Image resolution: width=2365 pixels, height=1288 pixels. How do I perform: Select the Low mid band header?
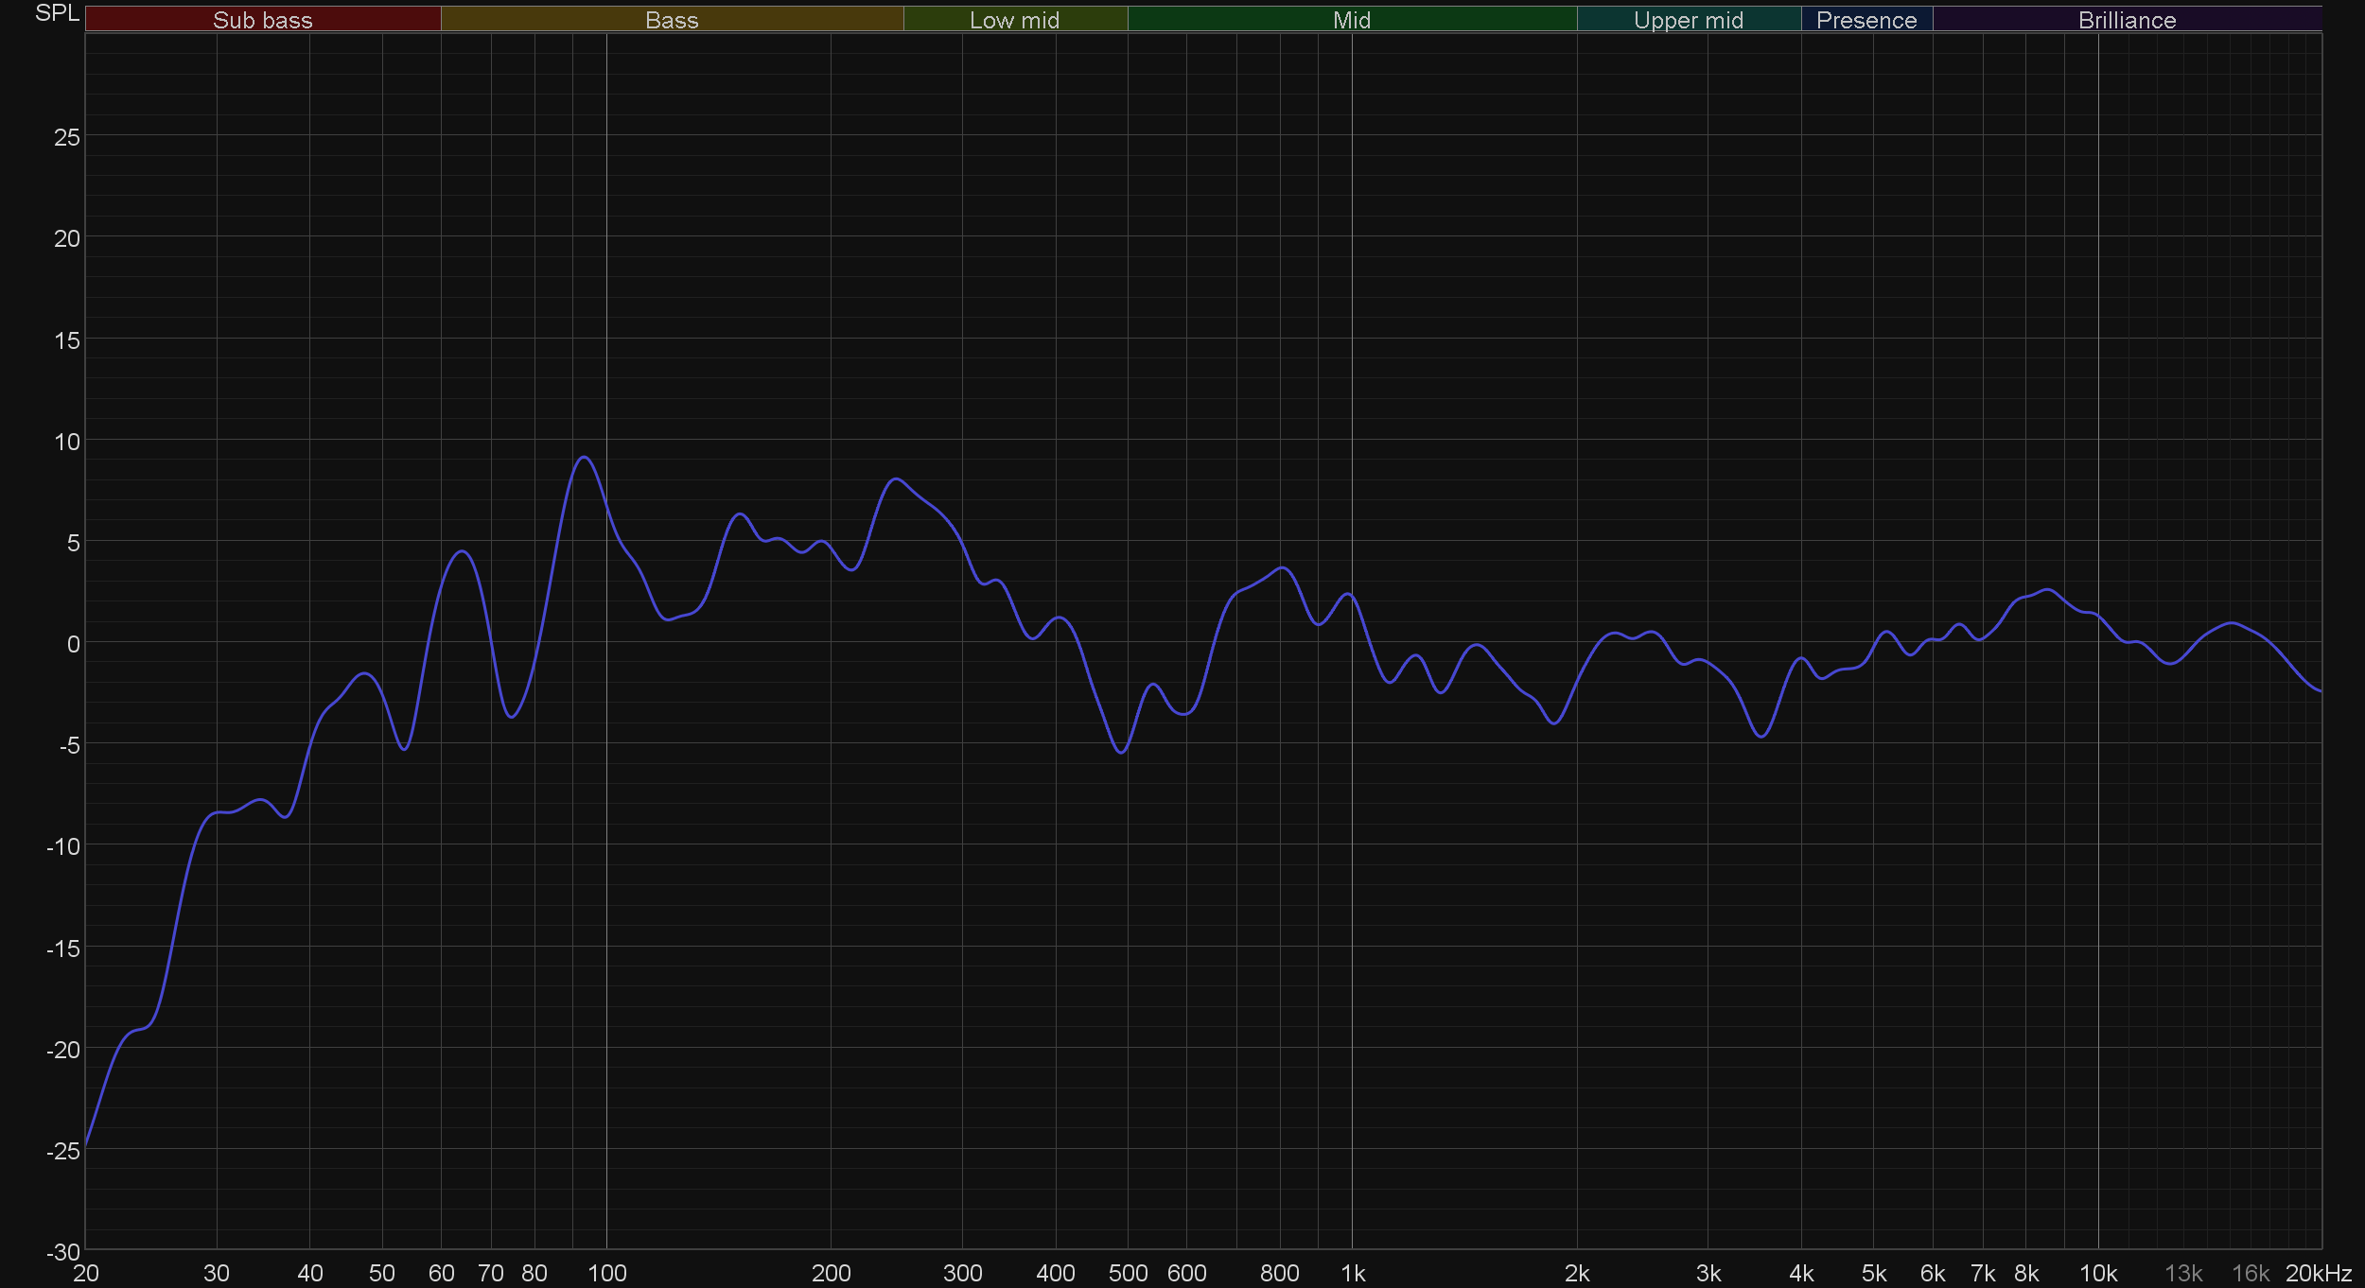(1014, 20)
